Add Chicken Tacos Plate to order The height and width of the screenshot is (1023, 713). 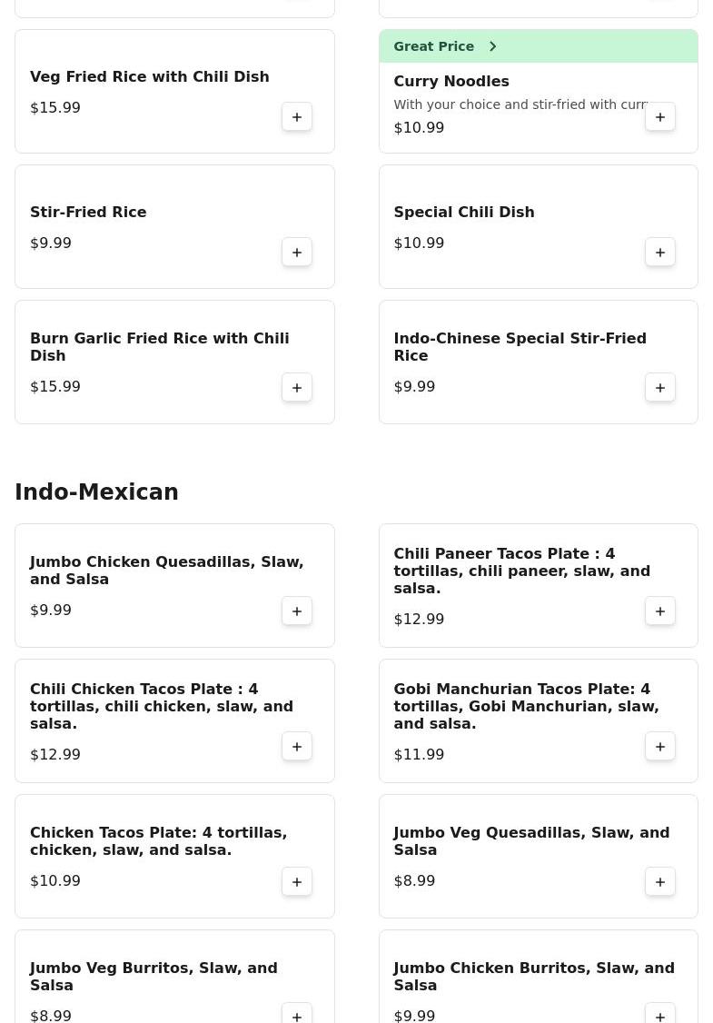(x=297, y=882)
